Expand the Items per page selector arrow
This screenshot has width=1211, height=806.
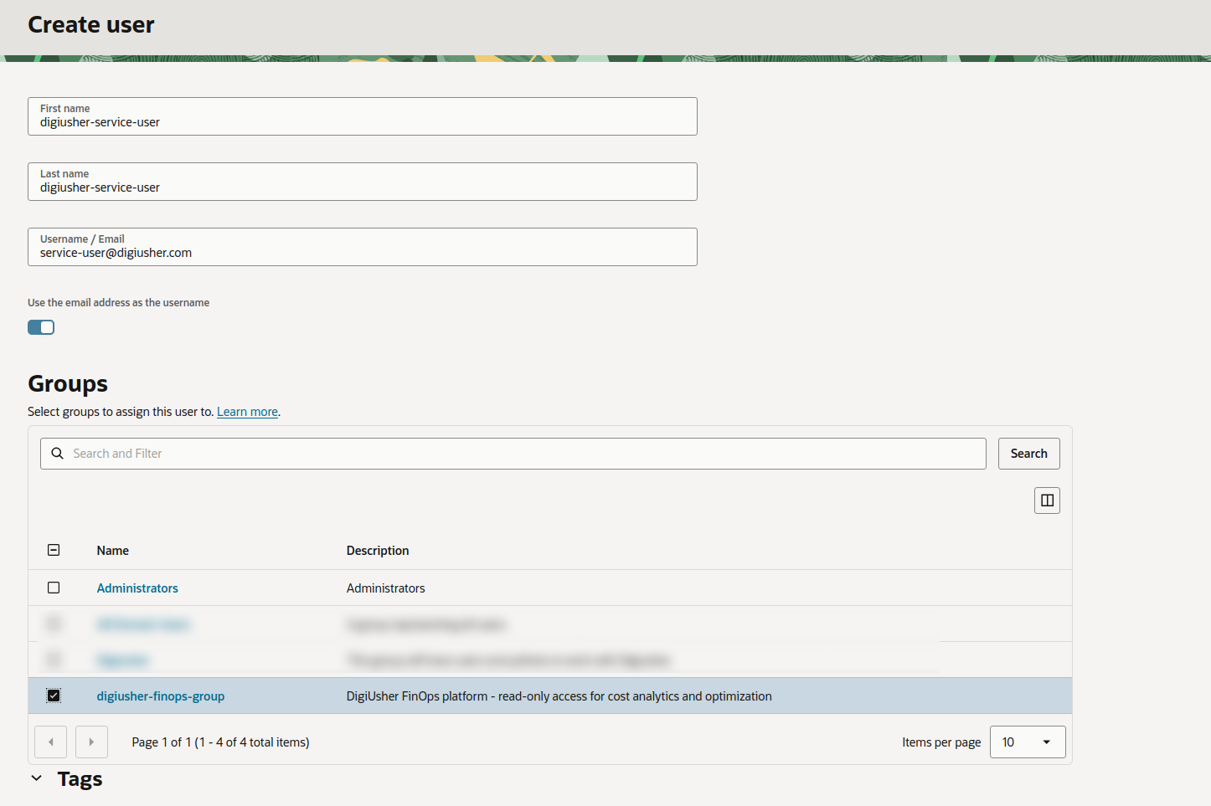[1044, 742]
